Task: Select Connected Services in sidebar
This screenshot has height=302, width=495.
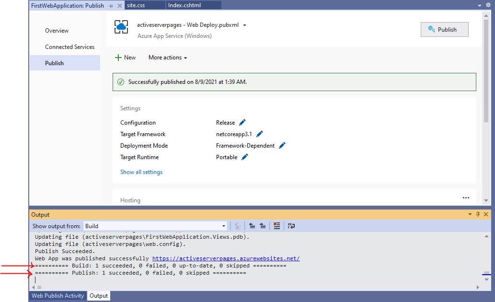Action: (70, 47)
